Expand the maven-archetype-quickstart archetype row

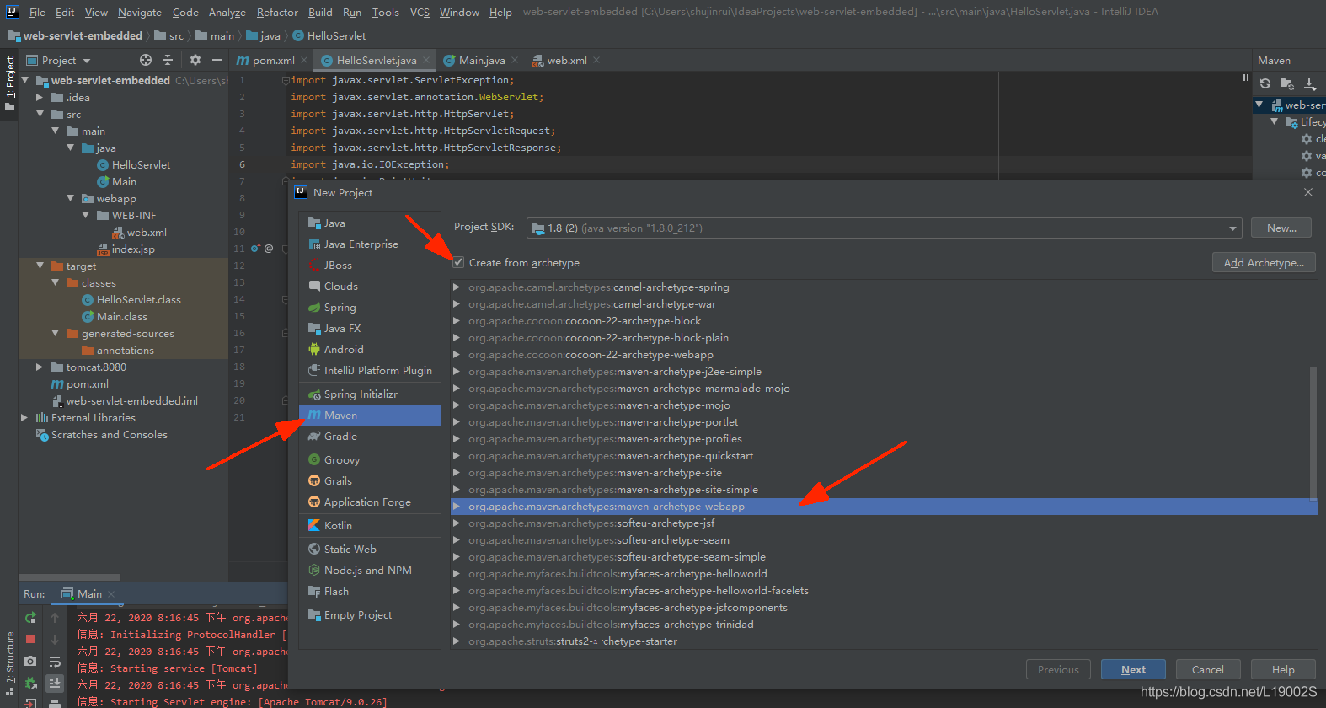(457, 455)
